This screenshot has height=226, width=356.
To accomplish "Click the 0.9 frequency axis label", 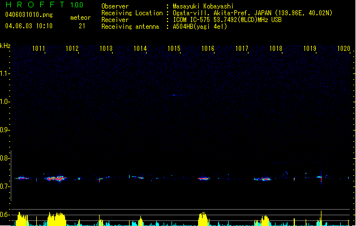I will click(x=5, y=130).
